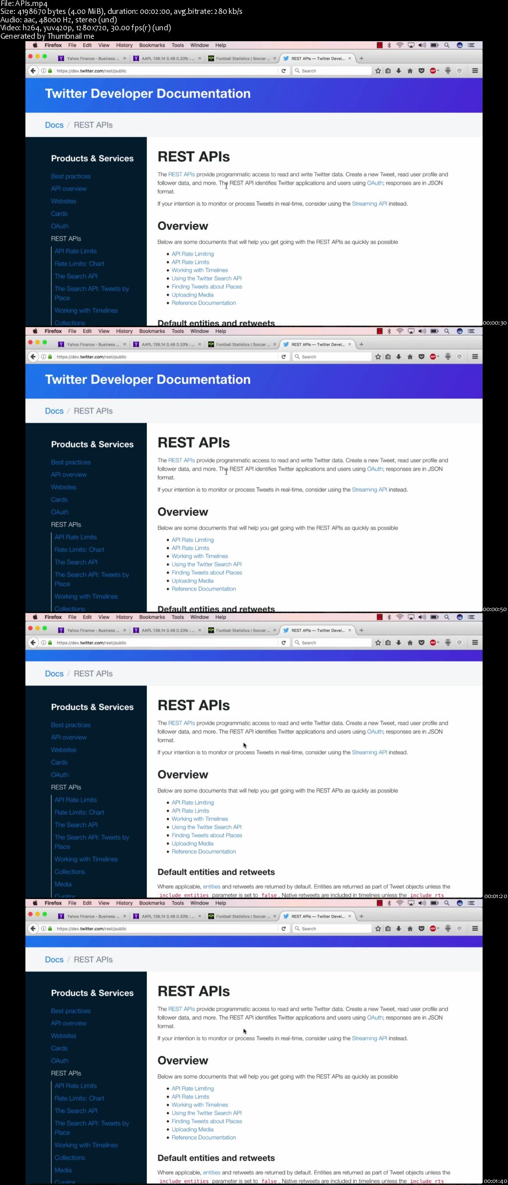The width and height of the screenshot is (508, 1185).
Task: Click the volume icon in the 00:00:50 frame menu bar
Action: click(x=422, y=331)
